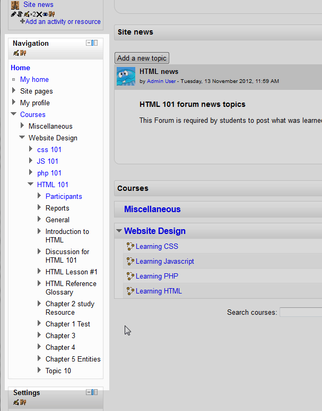Dock the Navigation block
The image size is (322, 411).
click(95, 43)
